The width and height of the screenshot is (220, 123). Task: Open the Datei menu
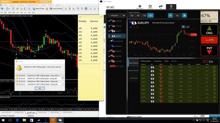(x=5, y=5)
